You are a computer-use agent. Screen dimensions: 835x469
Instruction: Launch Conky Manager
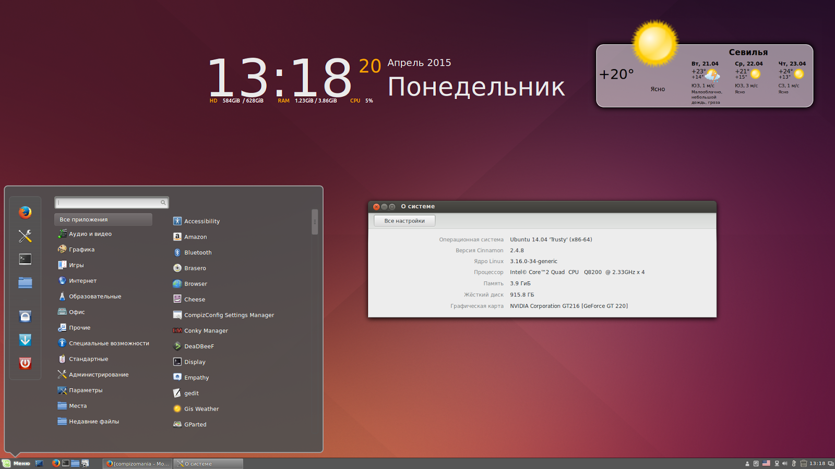(x=200, y=331)
